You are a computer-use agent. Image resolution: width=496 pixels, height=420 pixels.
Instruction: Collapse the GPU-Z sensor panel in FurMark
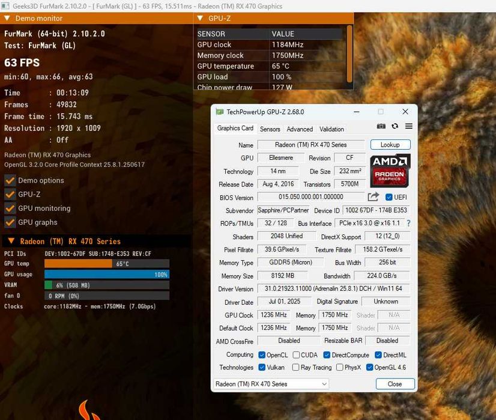tap(200, 18)
